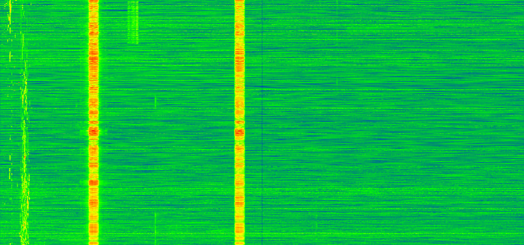
Task: Select the bottom end of the left orange band
Action: tap(94, 243)
